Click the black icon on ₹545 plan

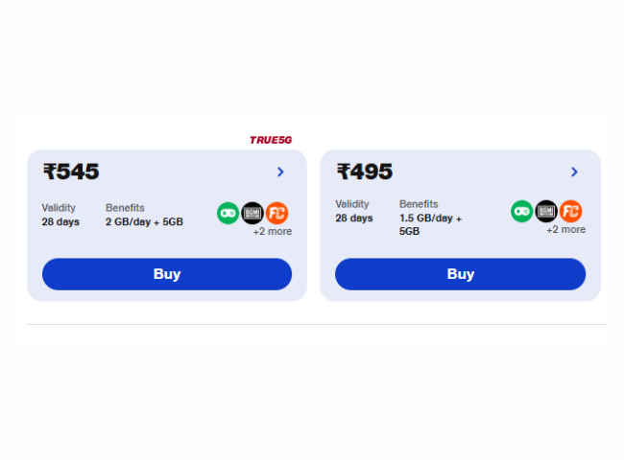[252, 214]
